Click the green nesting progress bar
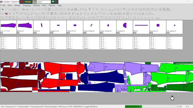The height and width of the screenshot is (108, 193). coord(133,107)
